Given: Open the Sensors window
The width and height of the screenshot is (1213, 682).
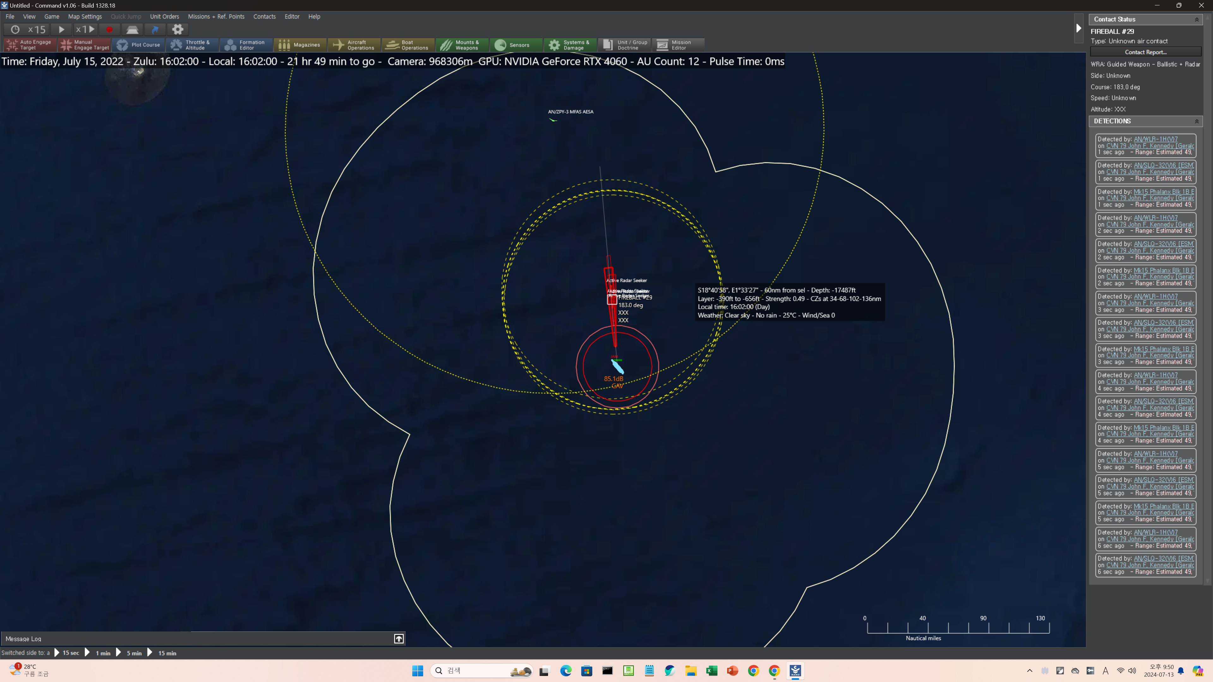Looking at the screenshot, I should point(516,45).
